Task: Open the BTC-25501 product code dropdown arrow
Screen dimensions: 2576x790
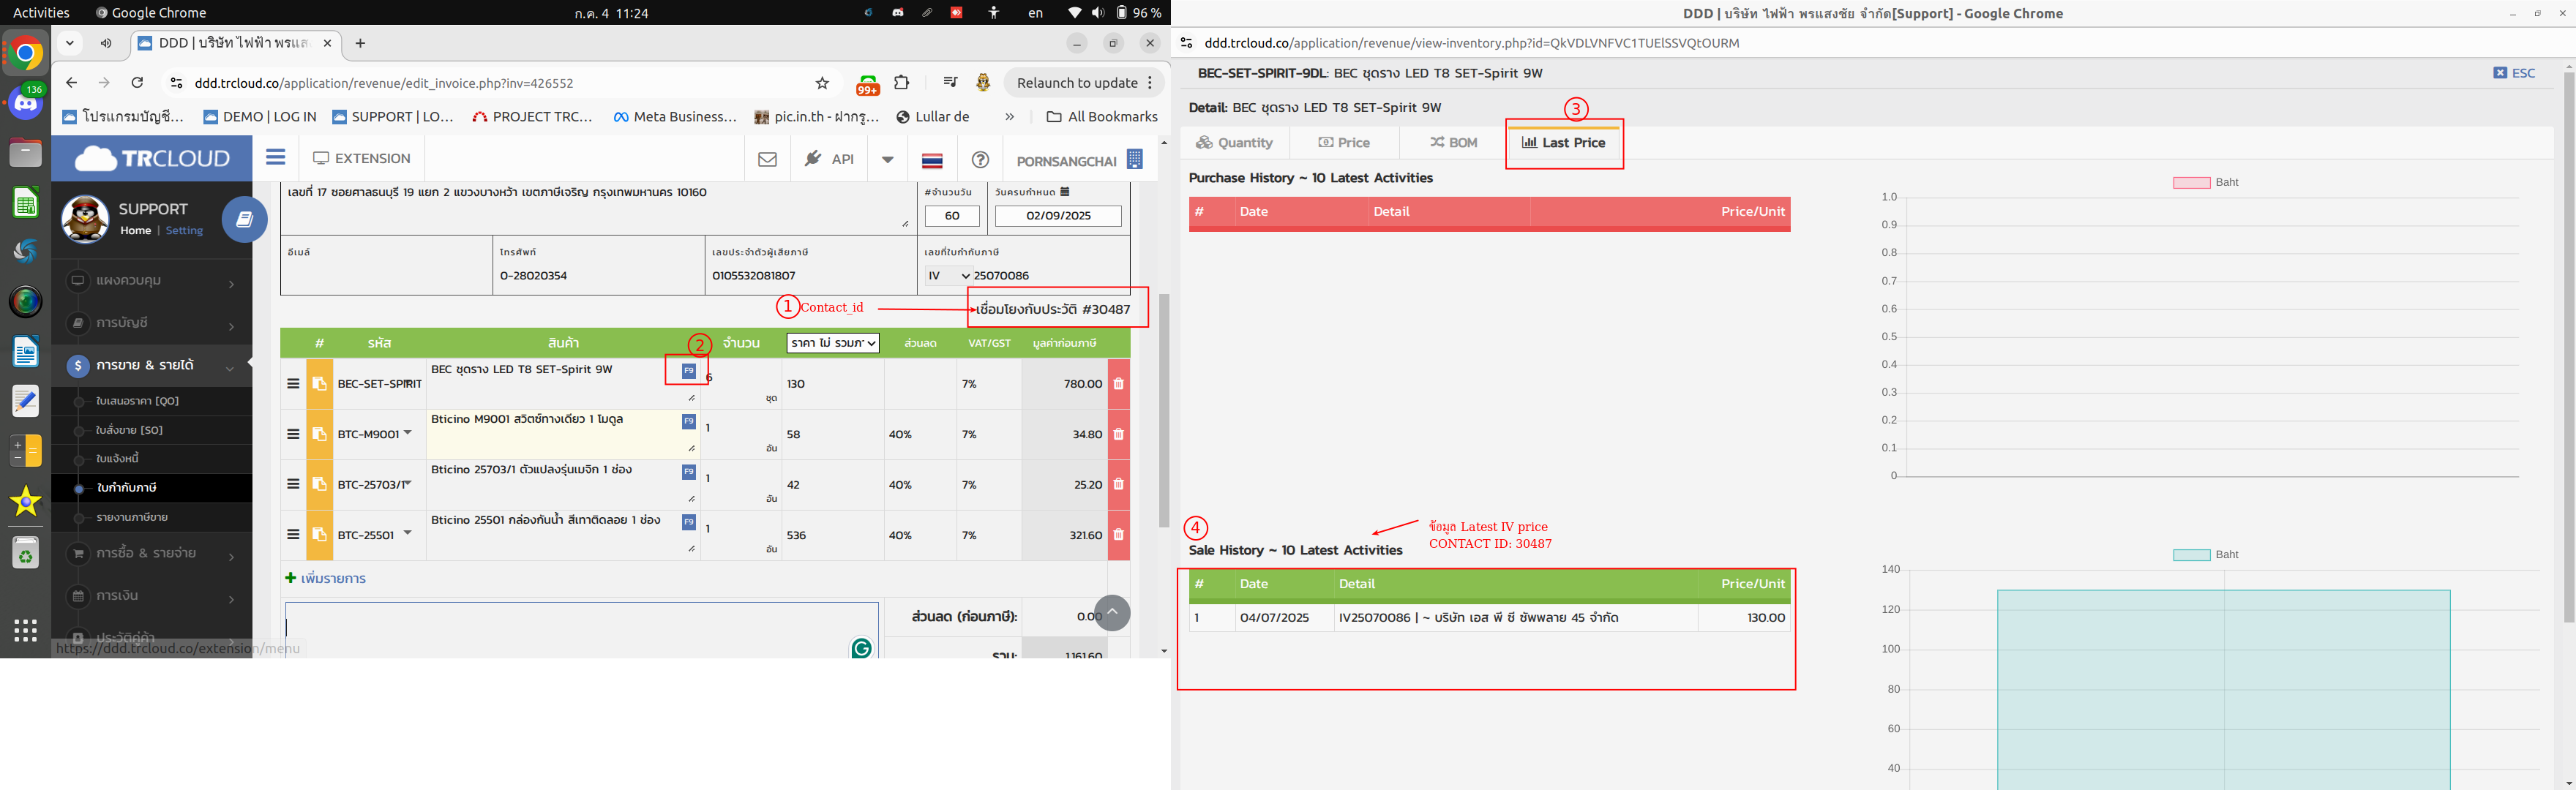Action: tap(408, 532)
